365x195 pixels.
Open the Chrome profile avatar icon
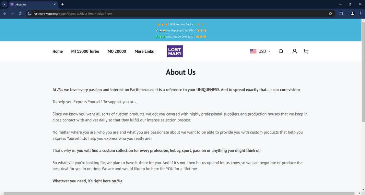(x=352, y=14)
